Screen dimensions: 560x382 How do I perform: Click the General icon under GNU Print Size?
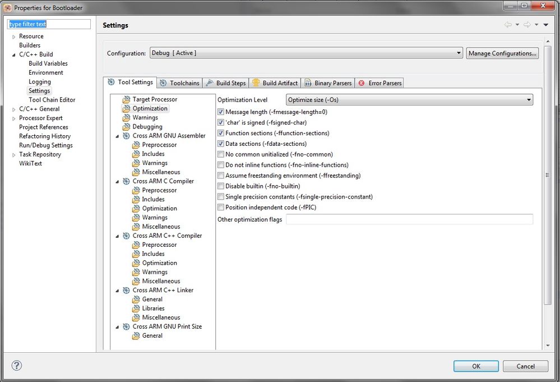coord(136,335)
